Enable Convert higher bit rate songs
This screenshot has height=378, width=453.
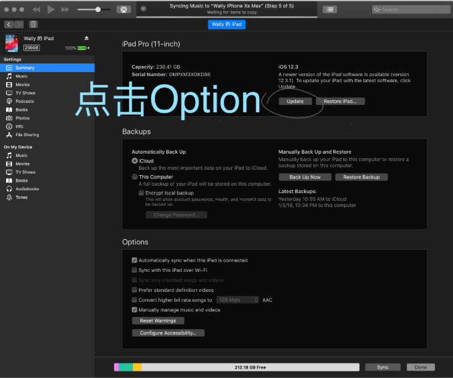point(134,300)
